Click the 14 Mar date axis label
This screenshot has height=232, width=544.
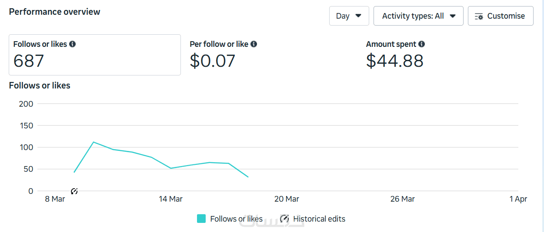coord(170,199)
